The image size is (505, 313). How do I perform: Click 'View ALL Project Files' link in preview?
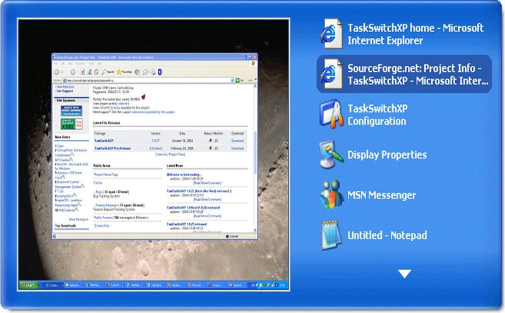point(170,154)
